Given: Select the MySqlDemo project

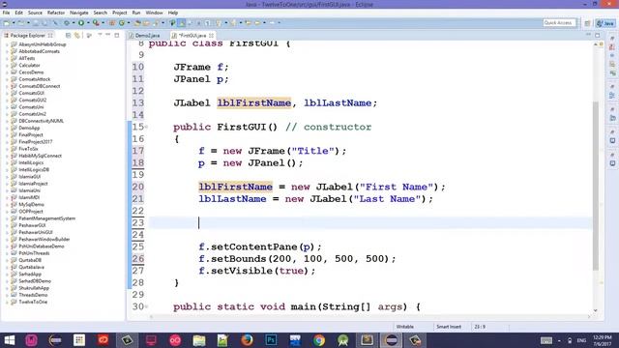Looking at the screenshot, I should pos(31,204).
